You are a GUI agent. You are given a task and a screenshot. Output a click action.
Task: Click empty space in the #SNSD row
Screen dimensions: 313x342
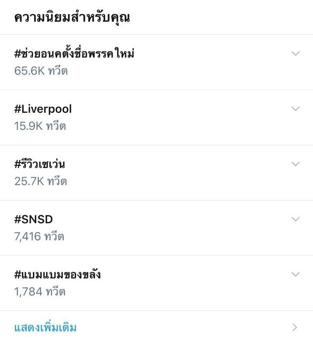(176, 227)
